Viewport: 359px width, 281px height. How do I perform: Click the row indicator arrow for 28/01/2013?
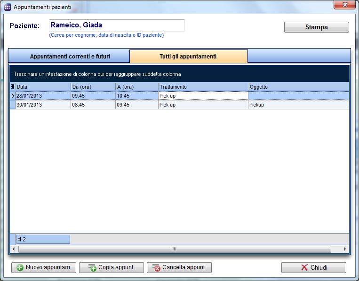pos(13,96)
